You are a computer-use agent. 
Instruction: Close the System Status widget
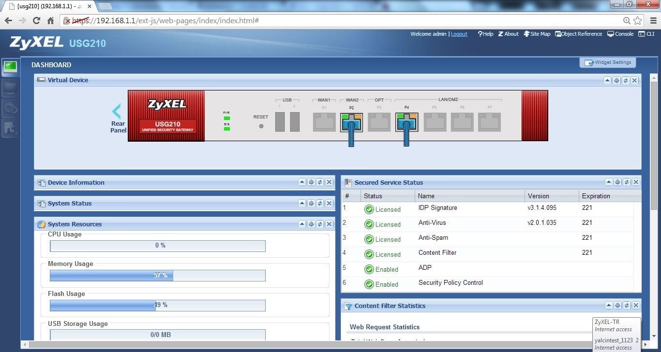(329, 203)
